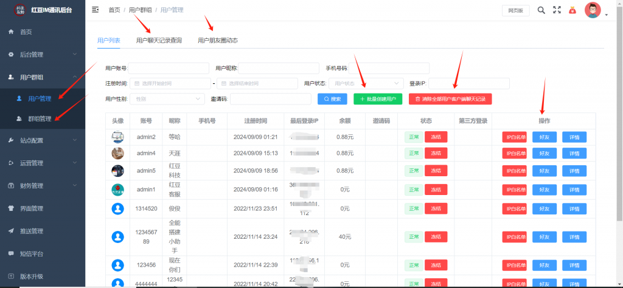The width and height of the screenshot is (623, 288).
Task: Open the user avatar profile menu
Action: (x=593, y=10)
